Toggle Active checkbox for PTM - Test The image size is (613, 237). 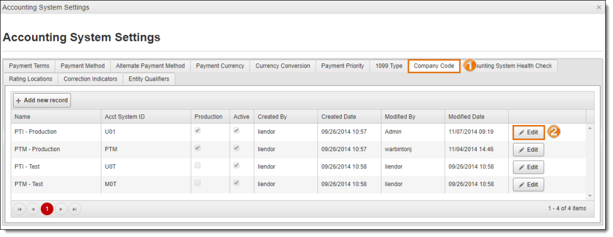coord(236,183)
